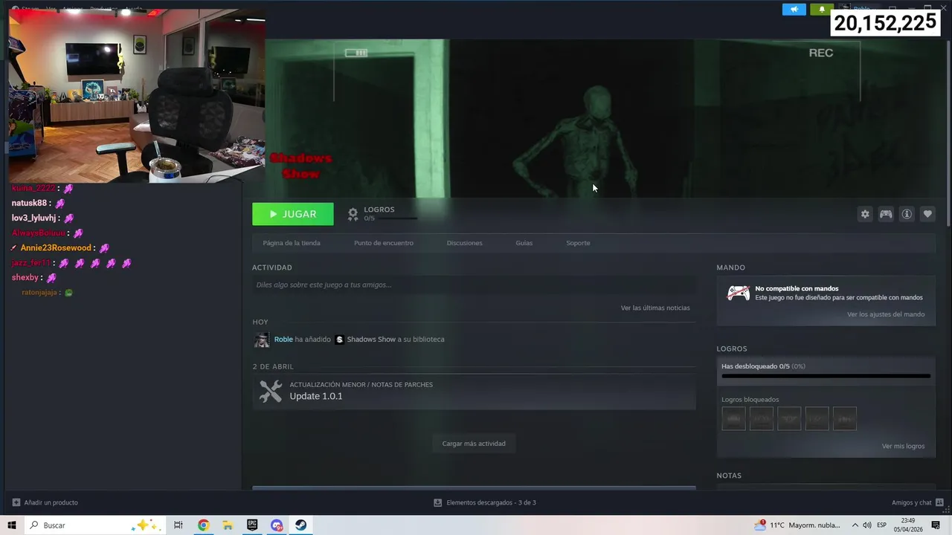Click the achievements progress bar 0/5
The width and height of the screenshot is (952, 535).
[826, 376]
